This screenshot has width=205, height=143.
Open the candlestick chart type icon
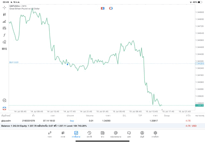pos(4,14)
